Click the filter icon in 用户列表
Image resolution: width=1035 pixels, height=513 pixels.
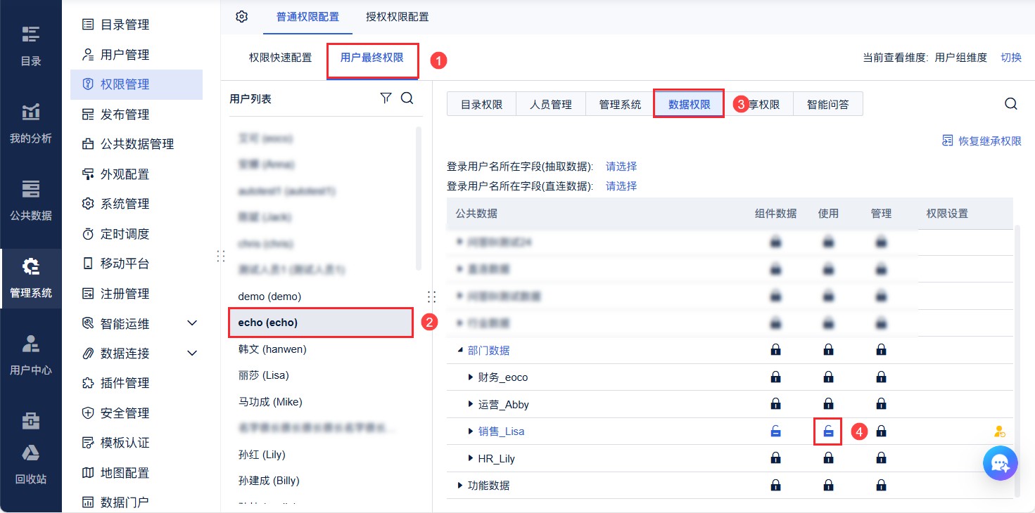[x=386, y=98]
